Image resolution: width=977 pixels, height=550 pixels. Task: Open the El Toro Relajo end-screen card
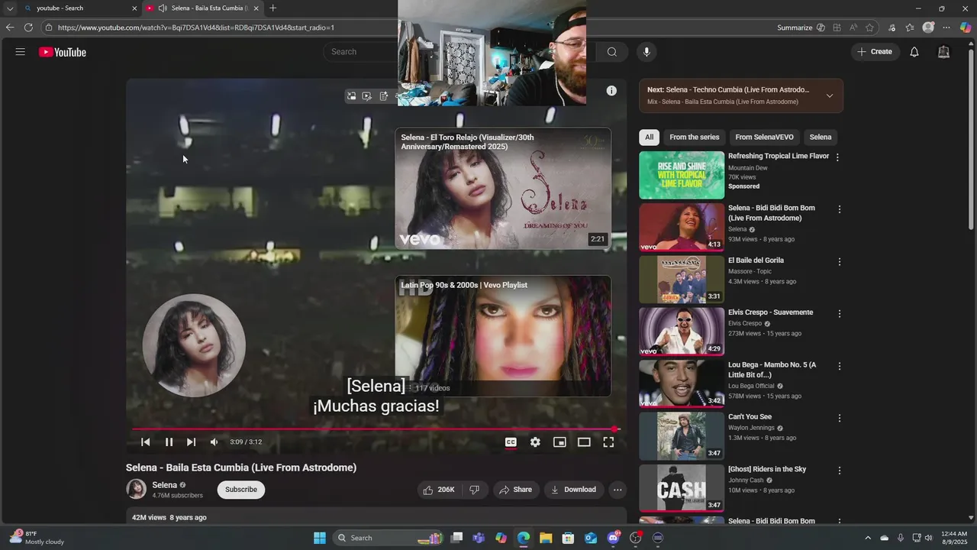[x=503, y=189]
